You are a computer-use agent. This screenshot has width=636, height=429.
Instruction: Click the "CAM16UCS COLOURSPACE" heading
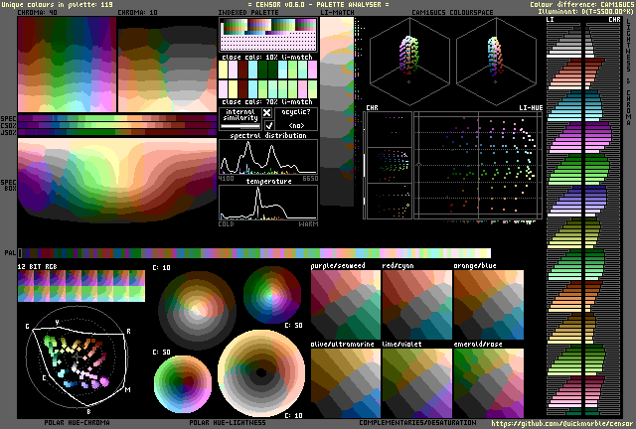(x=452, y=13)
